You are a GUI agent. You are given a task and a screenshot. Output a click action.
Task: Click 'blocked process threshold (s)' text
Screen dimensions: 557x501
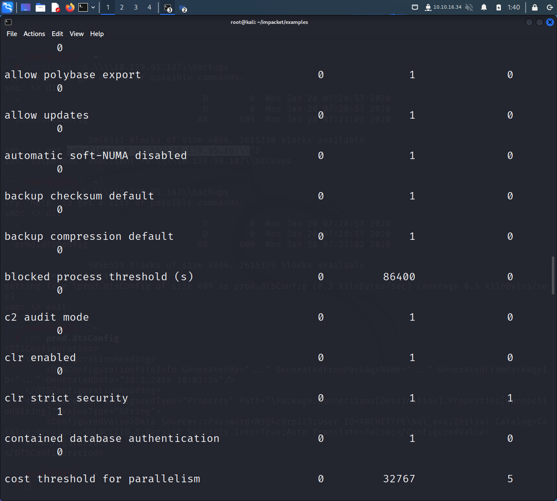[x=99, y=277]
